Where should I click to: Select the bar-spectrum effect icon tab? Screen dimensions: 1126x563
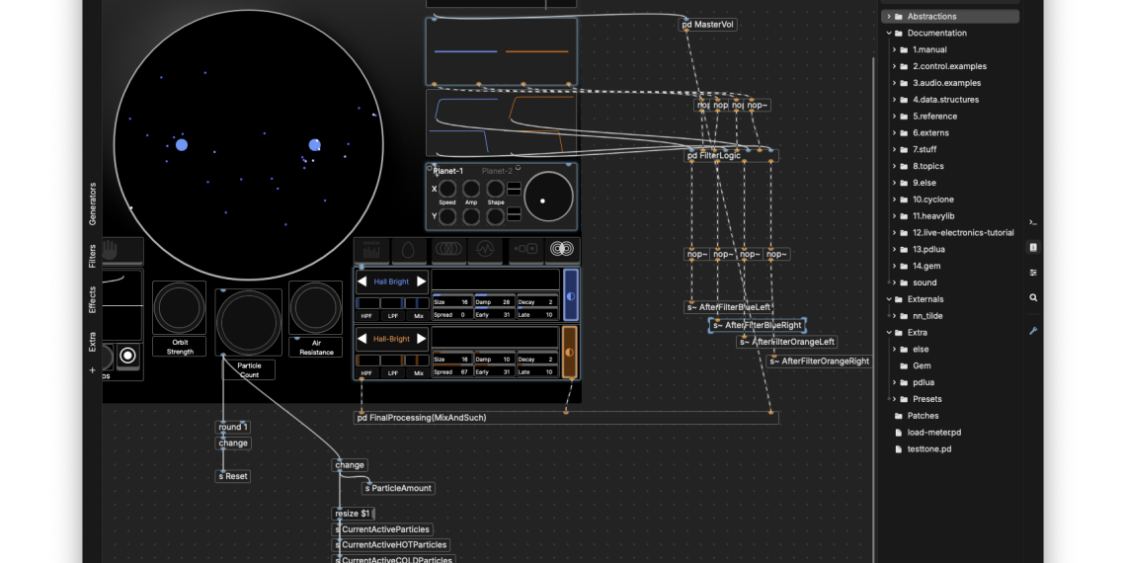372,251
